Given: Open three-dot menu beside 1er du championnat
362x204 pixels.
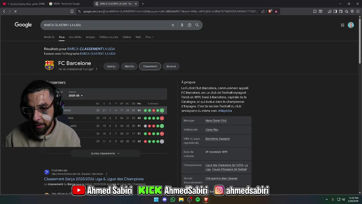Looking at the screenshot, I should 96,69.
